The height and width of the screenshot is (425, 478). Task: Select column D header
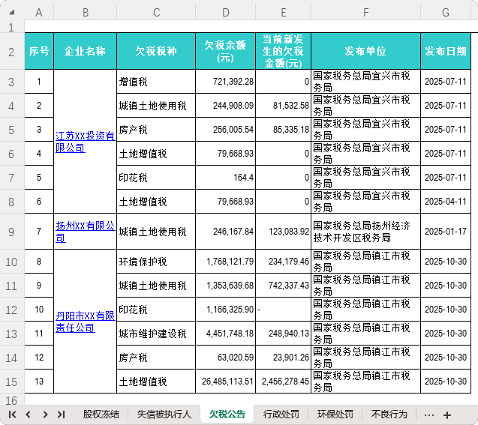226,13
